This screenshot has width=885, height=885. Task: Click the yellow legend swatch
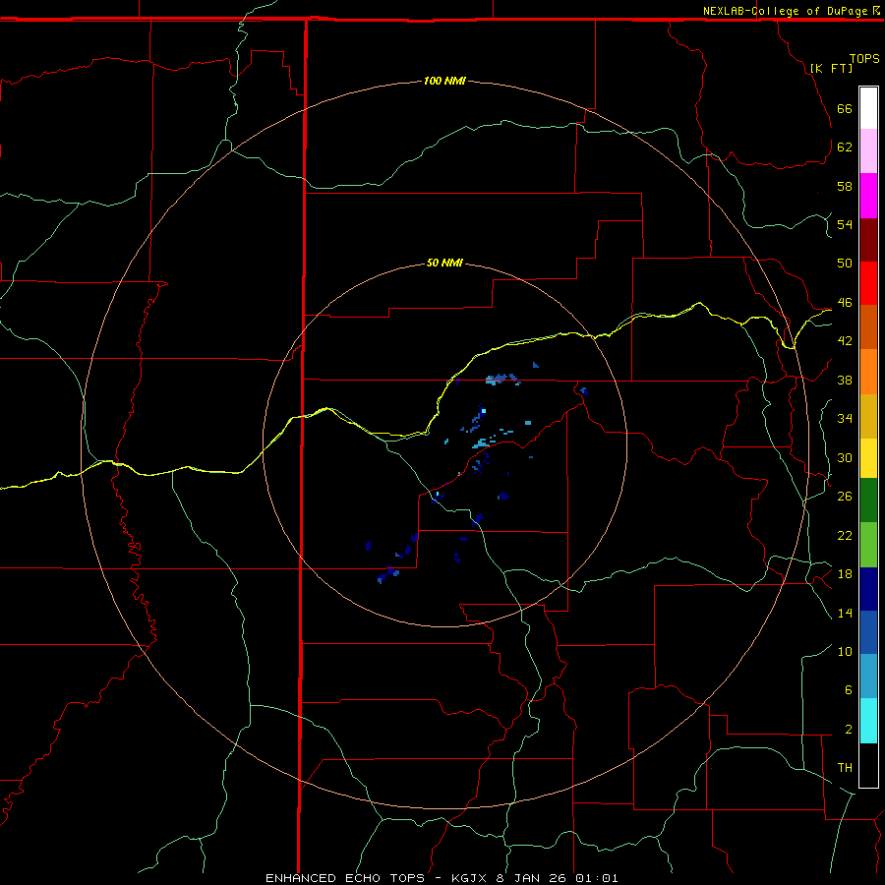(868, 458)
